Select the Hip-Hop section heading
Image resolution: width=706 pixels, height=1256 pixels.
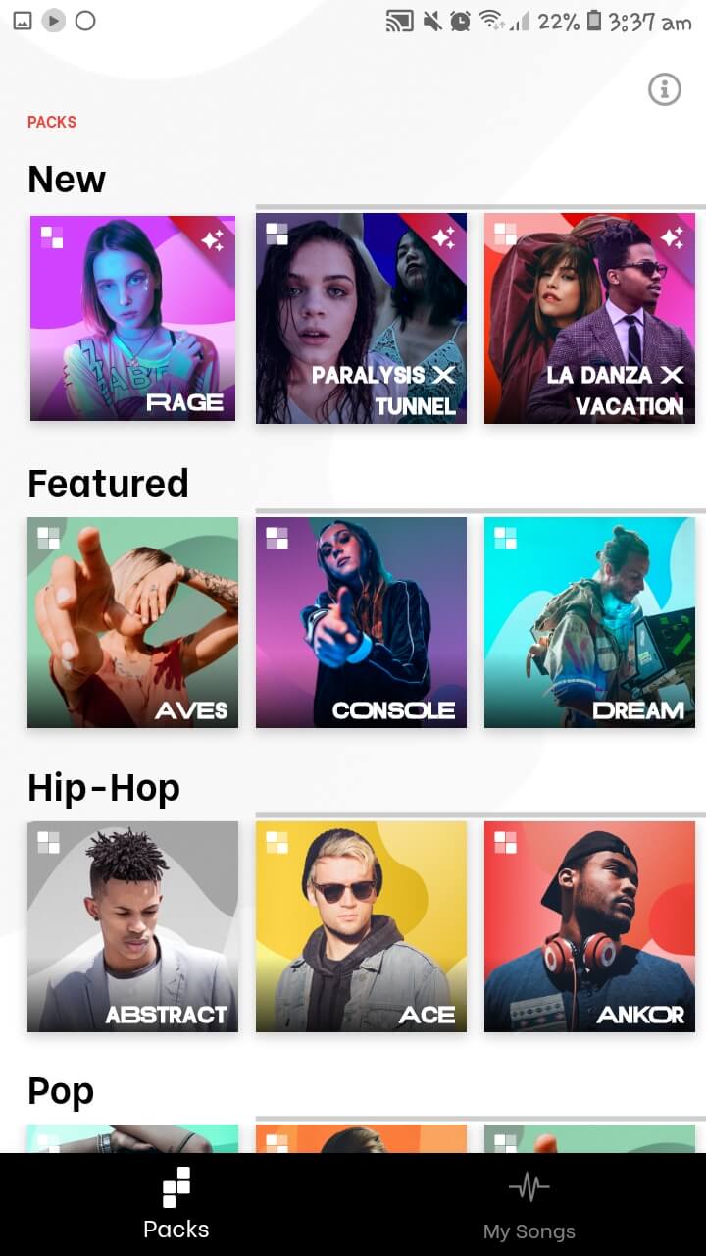coord(104,788)
